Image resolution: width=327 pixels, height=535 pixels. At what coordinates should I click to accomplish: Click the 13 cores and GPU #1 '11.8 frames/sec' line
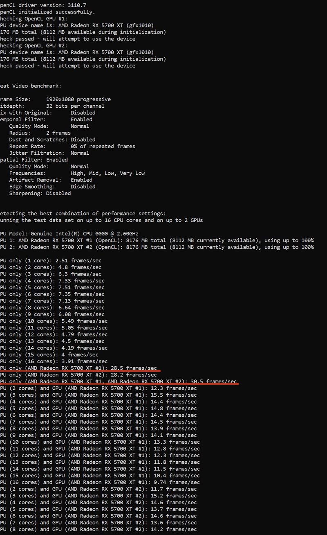100,463
